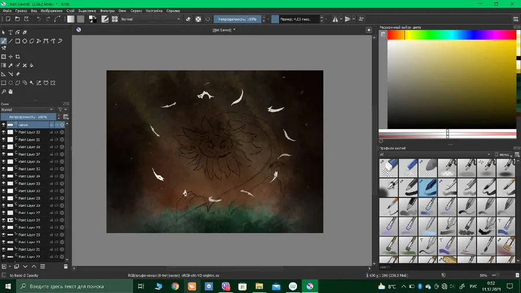Viewport: 521px width, 293px height.
Task: Toggle horizontal mirror mode
Action: pyautogui.click(x=335, y=19)
